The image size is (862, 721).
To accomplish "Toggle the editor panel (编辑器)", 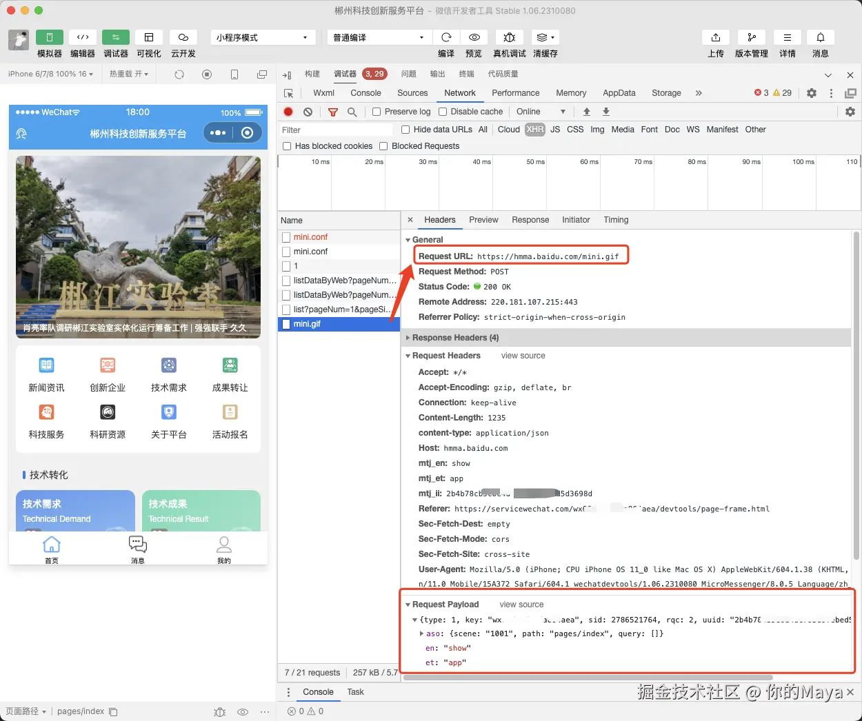I will point(83,37).
